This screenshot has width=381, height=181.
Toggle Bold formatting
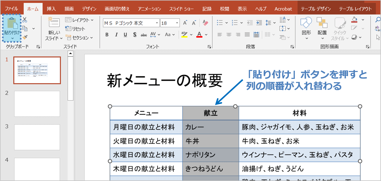click(x=107, y=35)
